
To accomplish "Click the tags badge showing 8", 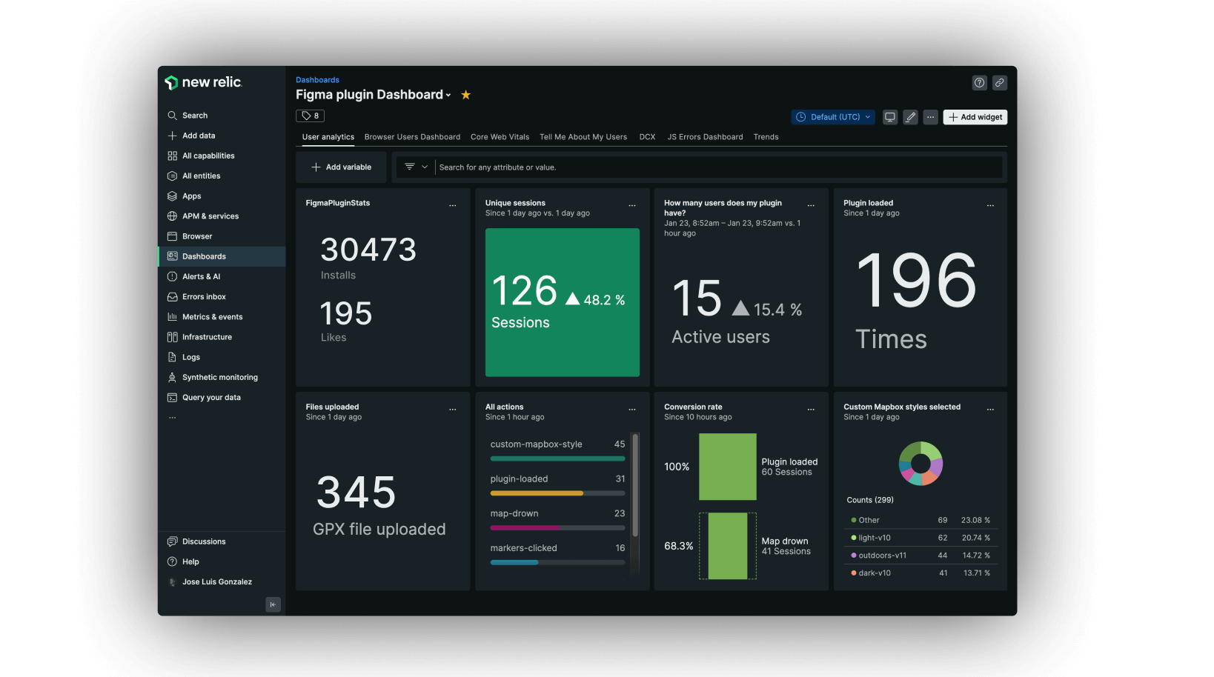I will [311, 116].
